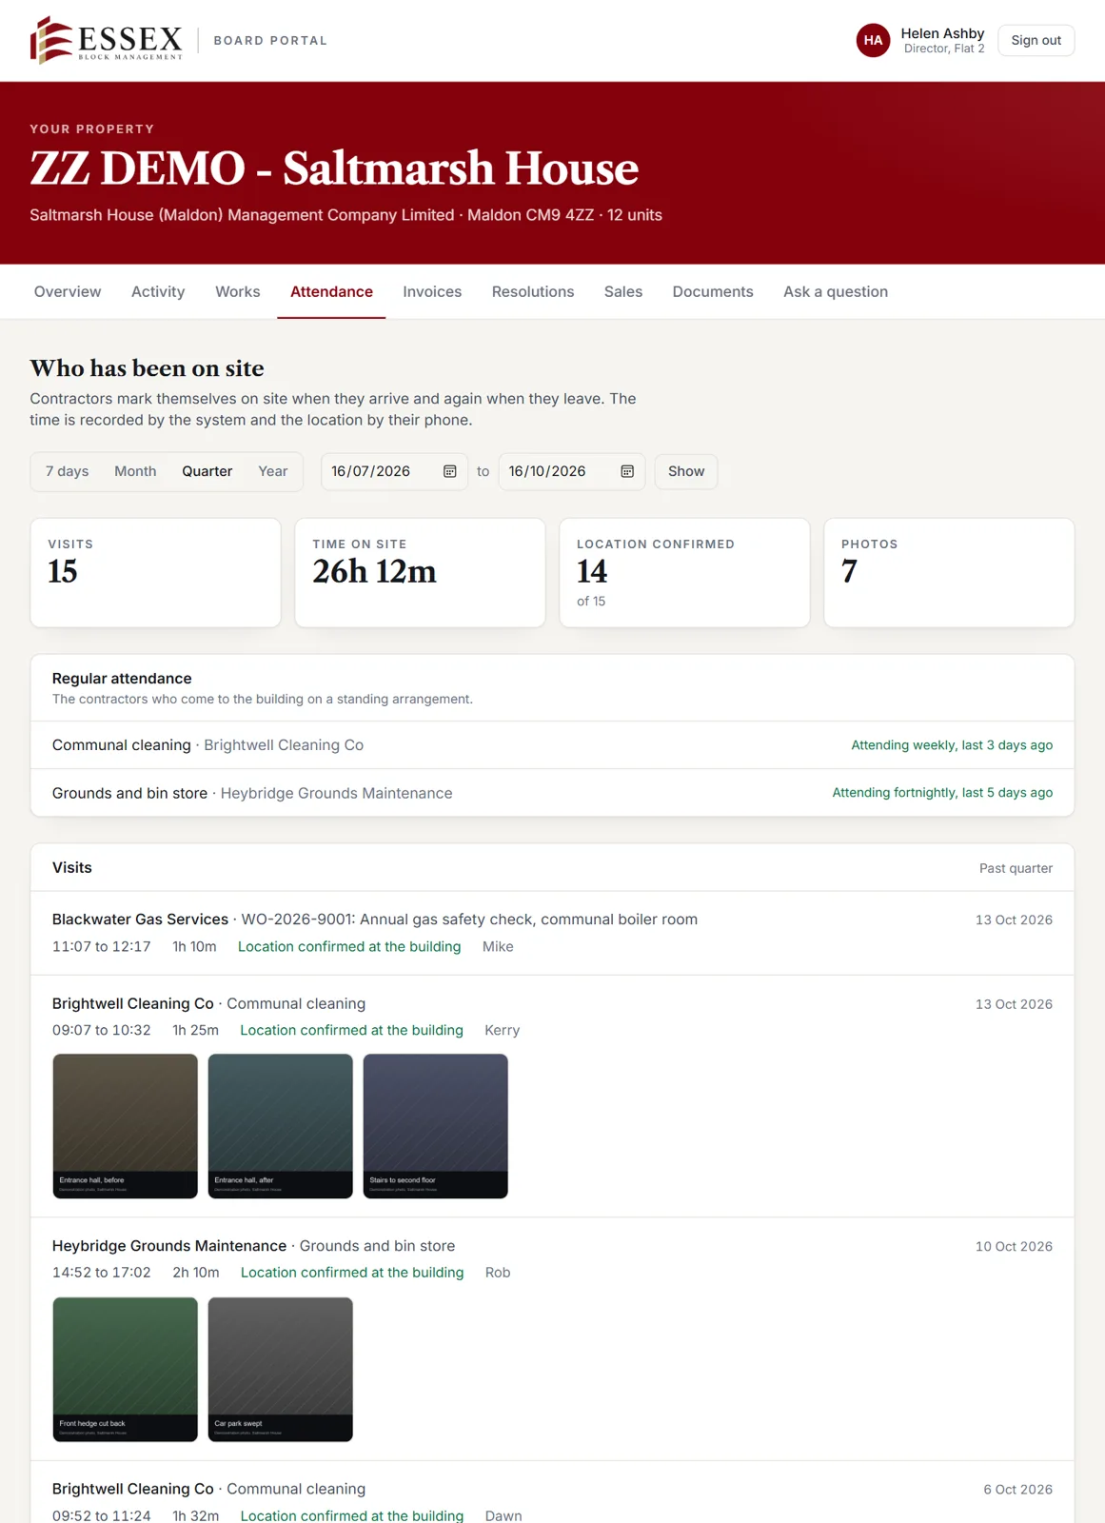Click the start date field 16/07/2026
Screen dimensions: 1105x1523
click(394, 471)
